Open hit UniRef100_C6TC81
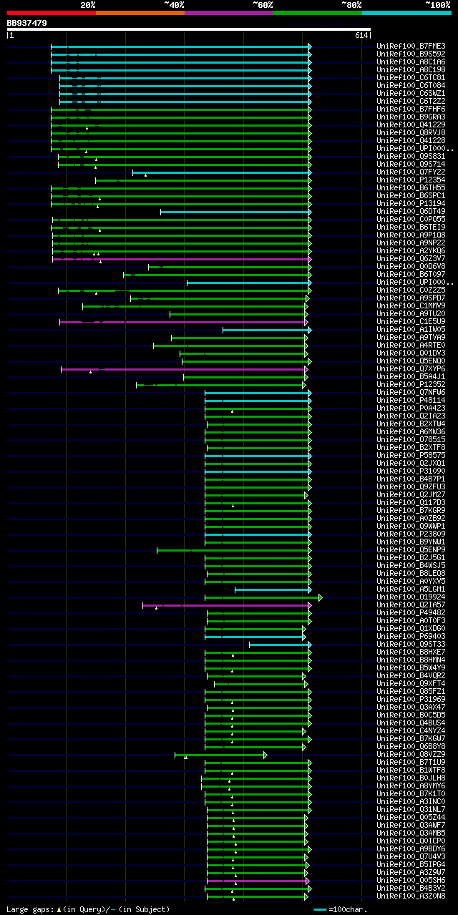 point(411,78)
